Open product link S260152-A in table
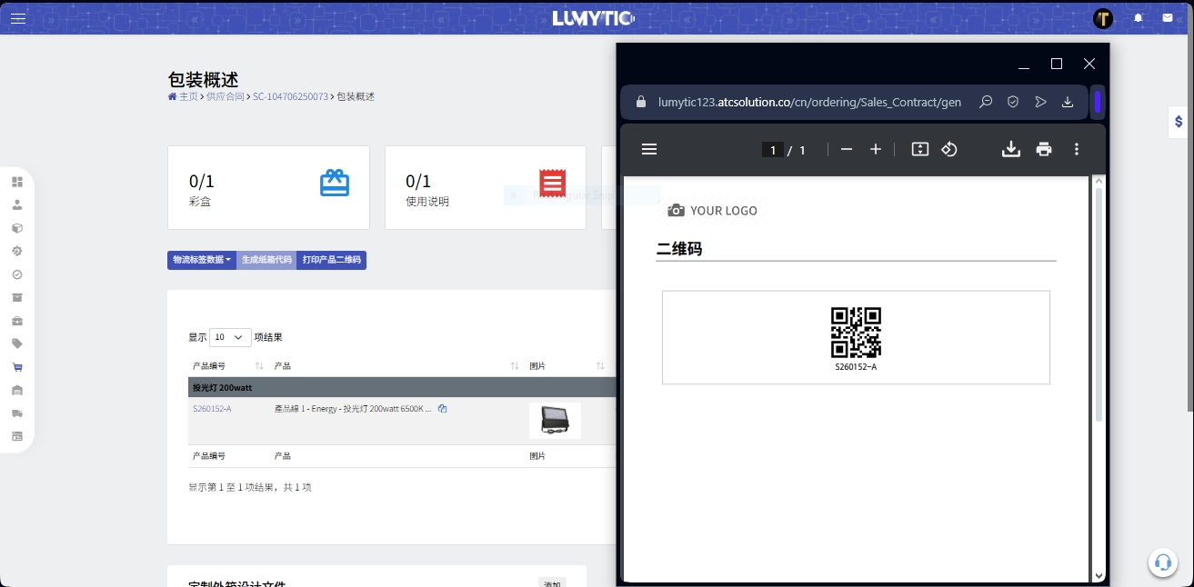Image resolution: width=1194 pixels, height=587 pixels. click(x=212, y=409)
